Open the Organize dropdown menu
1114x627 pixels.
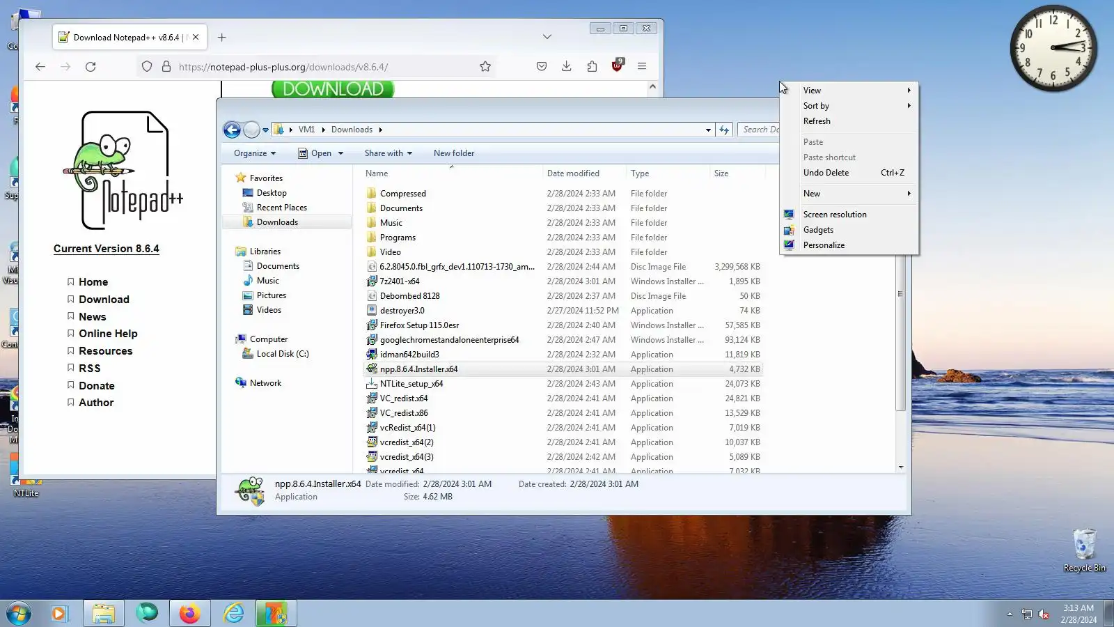[x=255, y=153]
